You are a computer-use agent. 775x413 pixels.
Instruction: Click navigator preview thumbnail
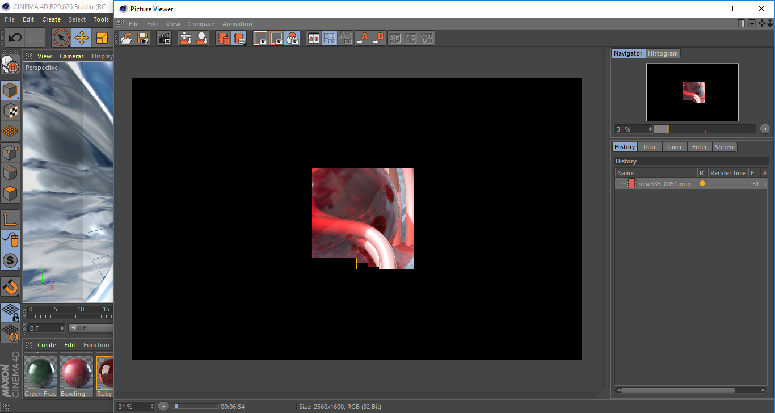(x=692, y=92)
